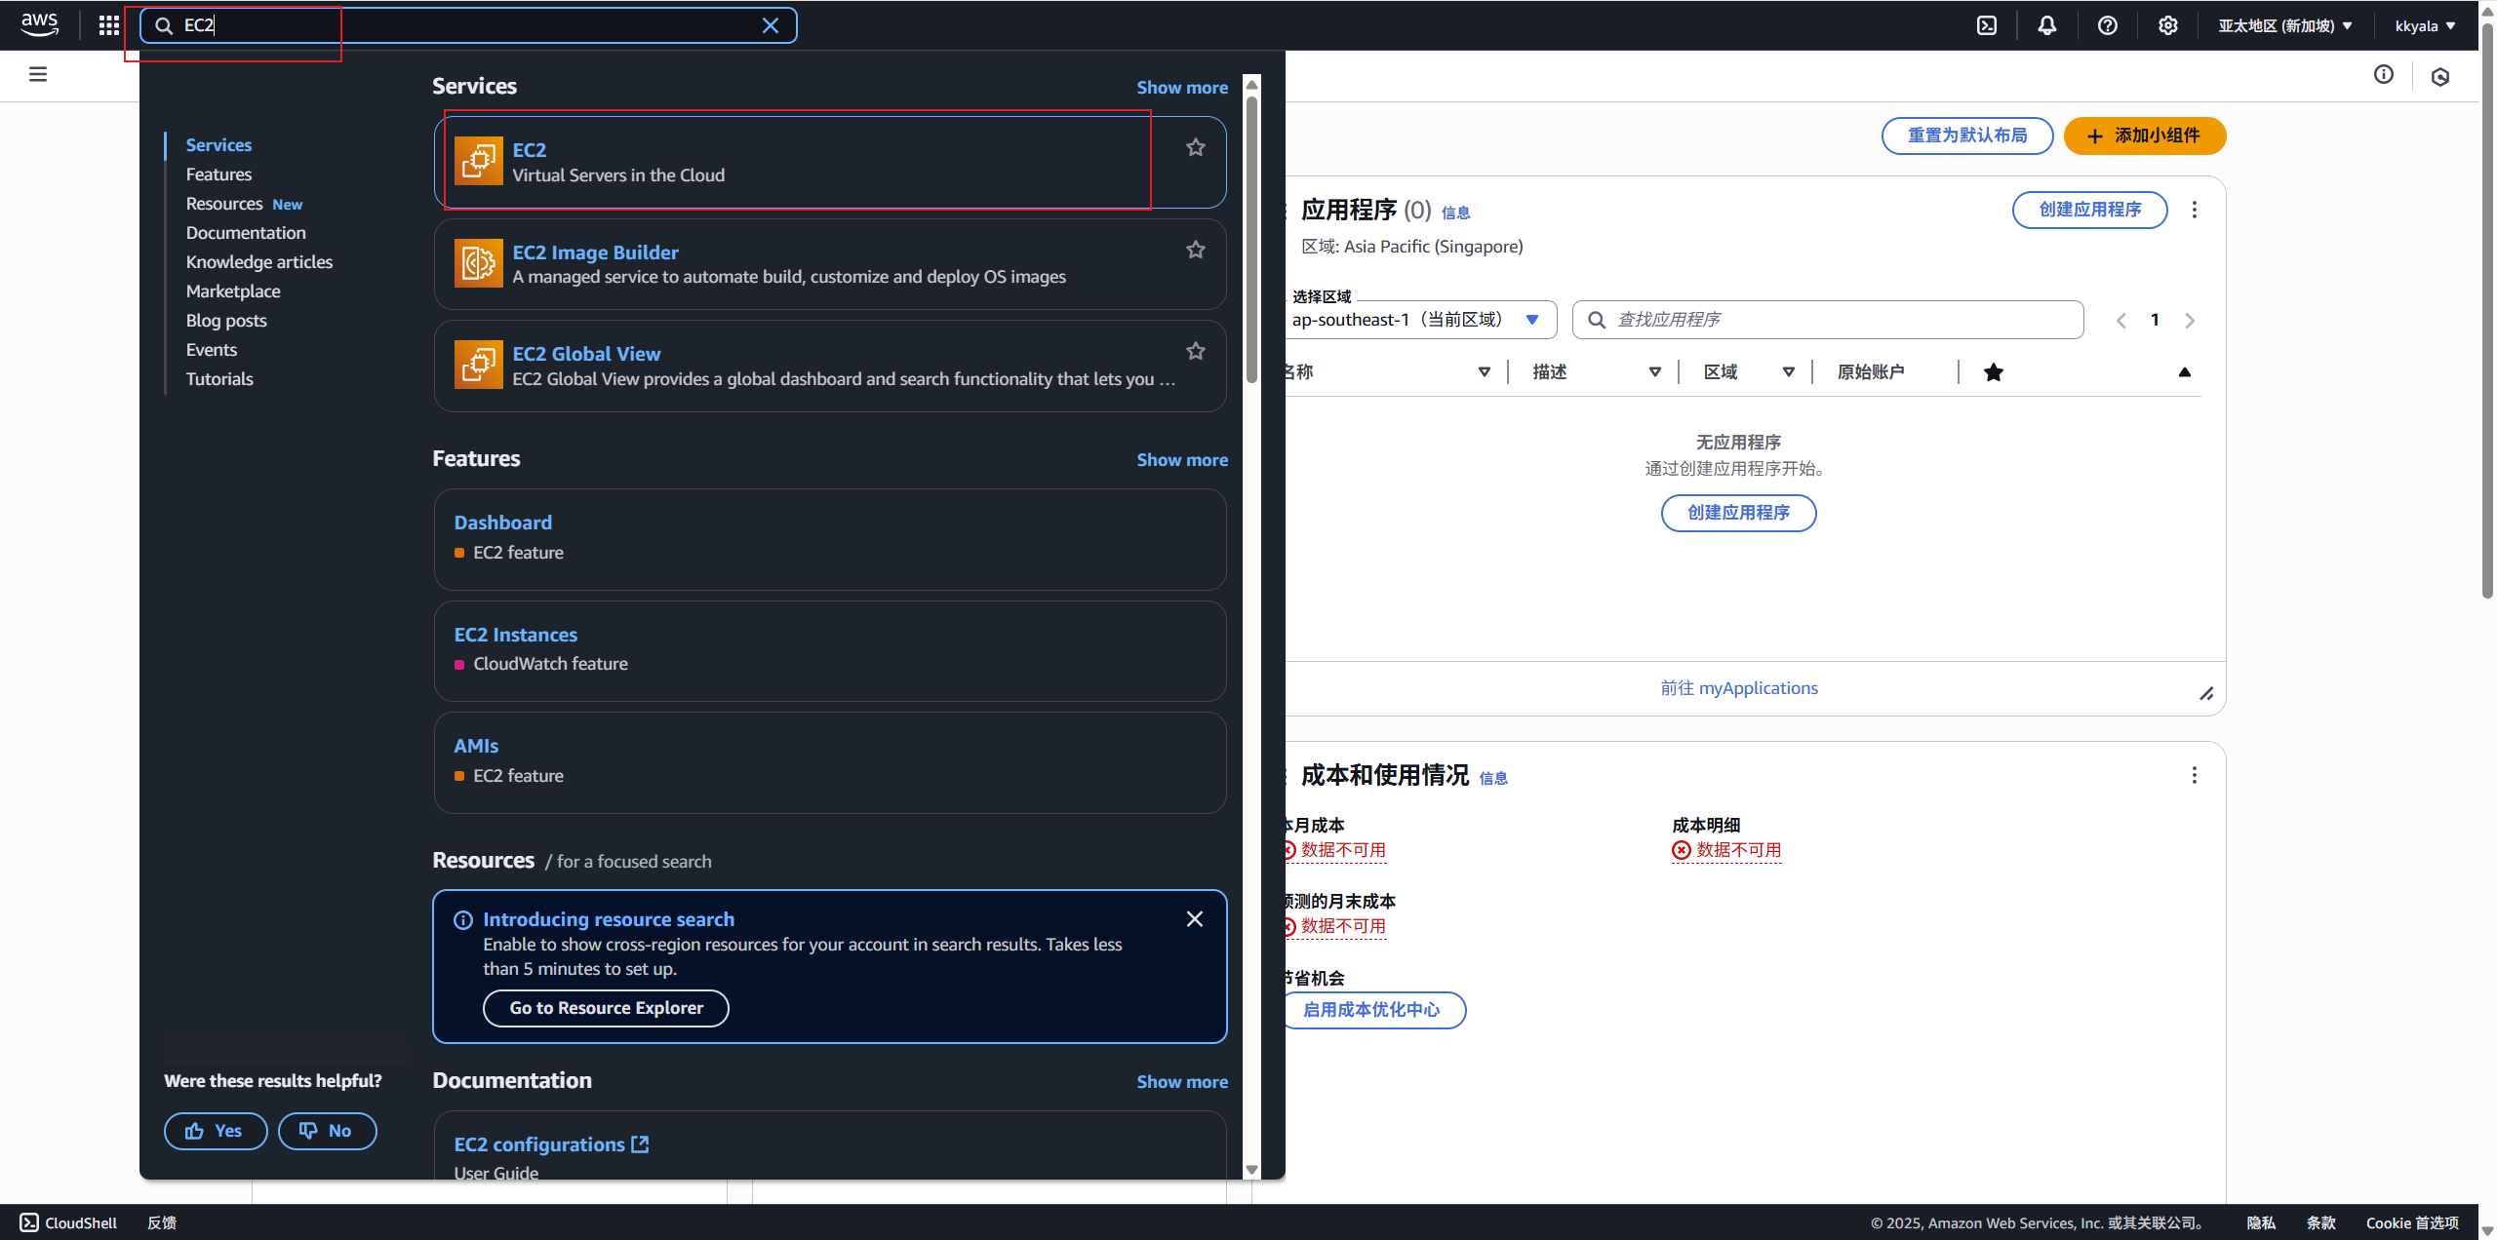Image resolution: width=2497 pixels, height=1240 pixels.
Task: Select the Knowledge articles filter category
Action: (x=259, y=262)
